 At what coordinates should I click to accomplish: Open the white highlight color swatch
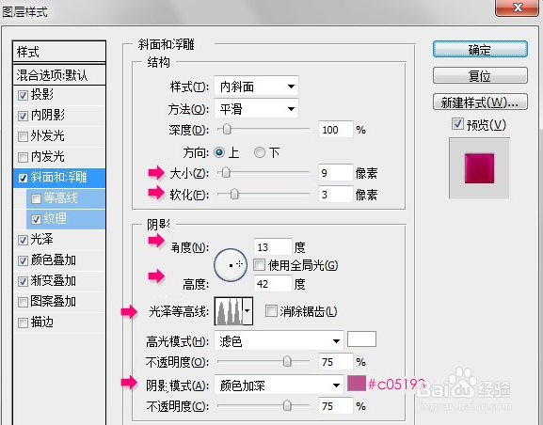coord(361,338)
